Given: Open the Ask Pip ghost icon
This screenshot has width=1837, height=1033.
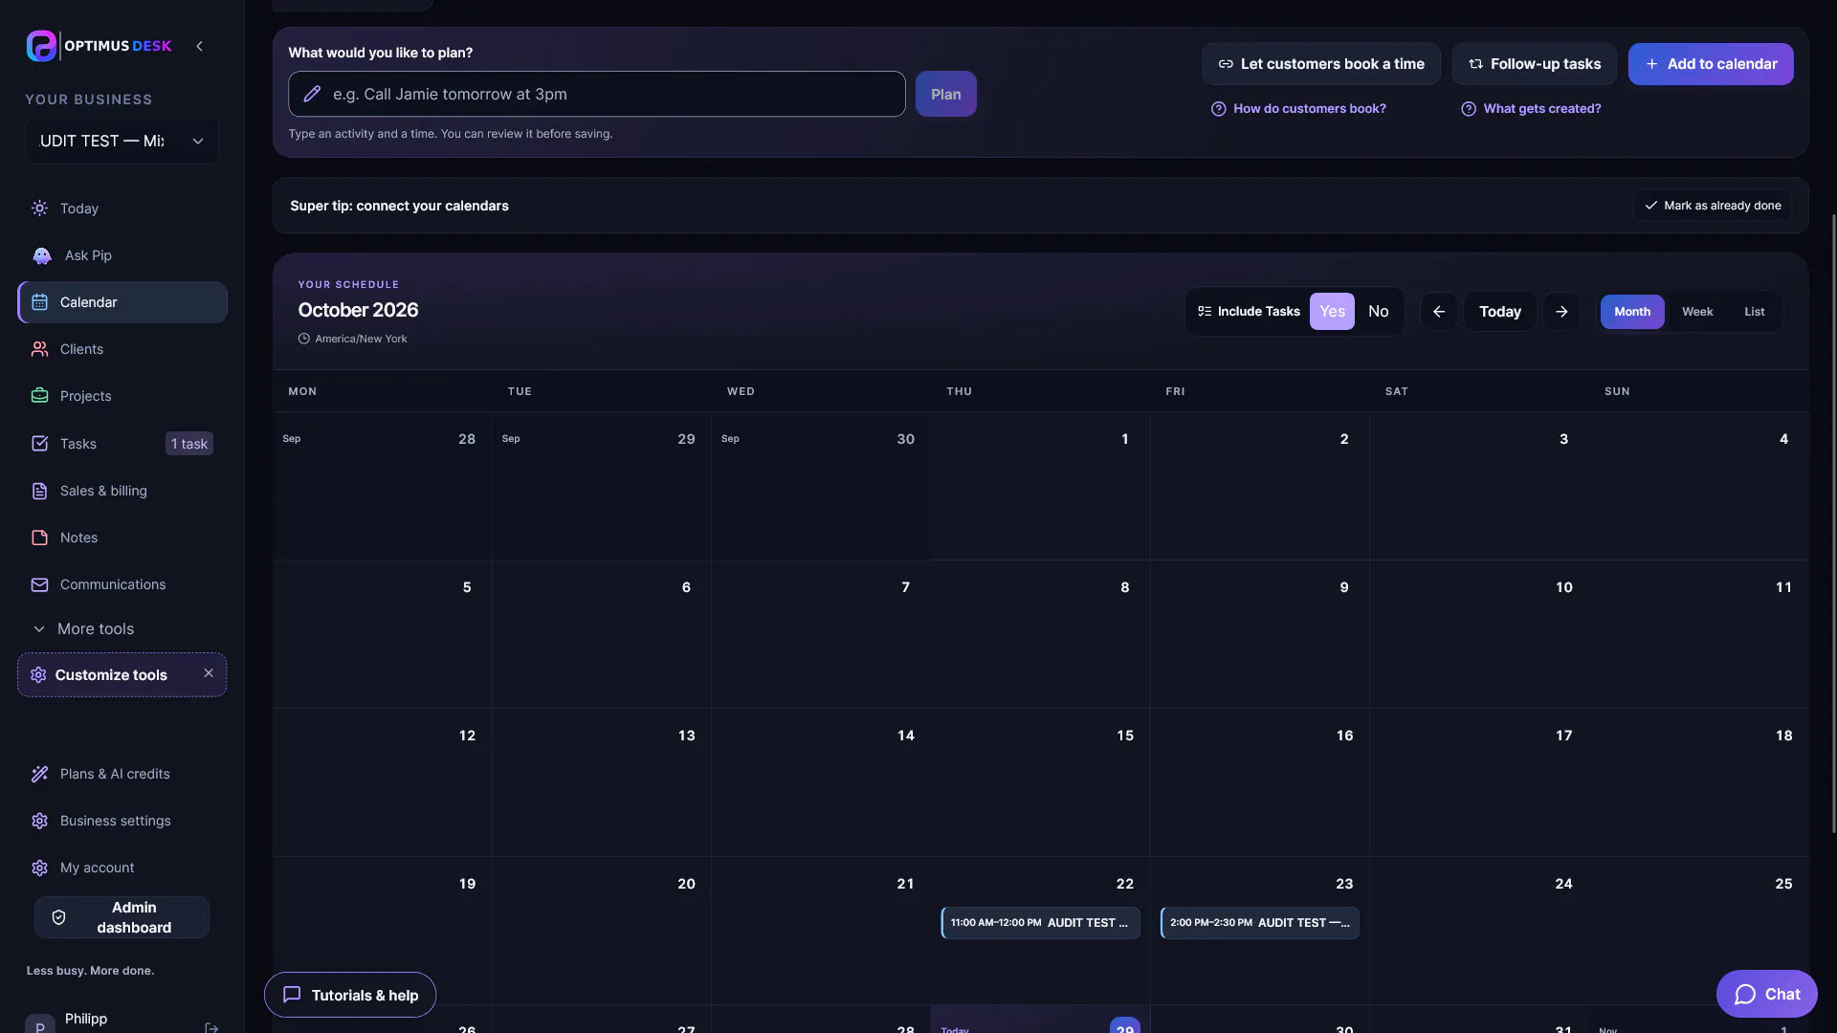Looking at the screenshot, I should click(x=42, y=255).
